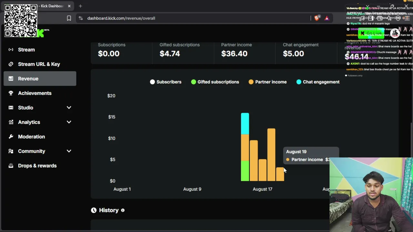Click the History clock icon
Image resolution: width=413 pixels, height=232 pixels.
pos(94,210)
